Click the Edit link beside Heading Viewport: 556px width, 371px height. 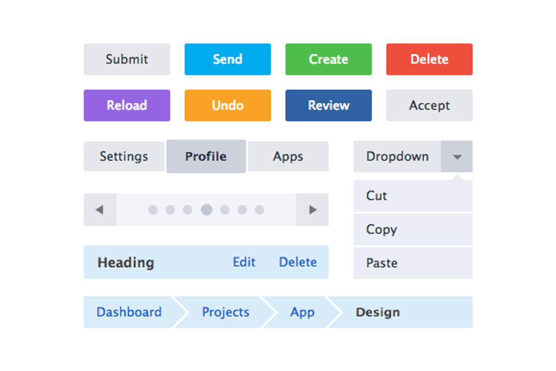click(x=244, y=262)
